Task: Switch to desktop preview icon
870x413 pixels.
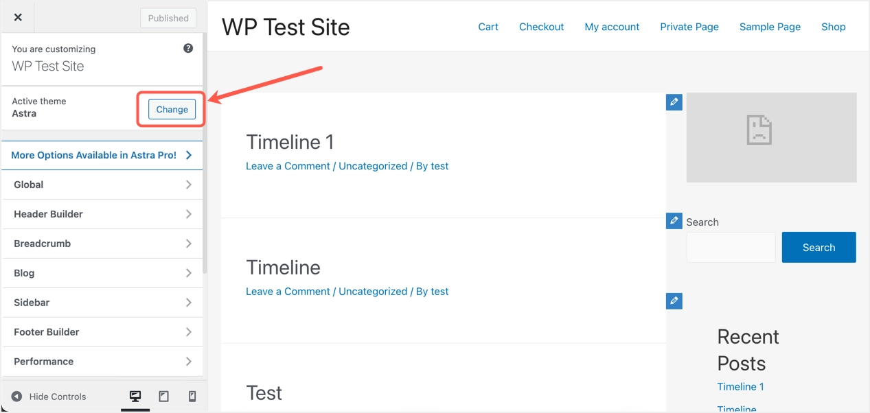Action: (x=135, y=397)
